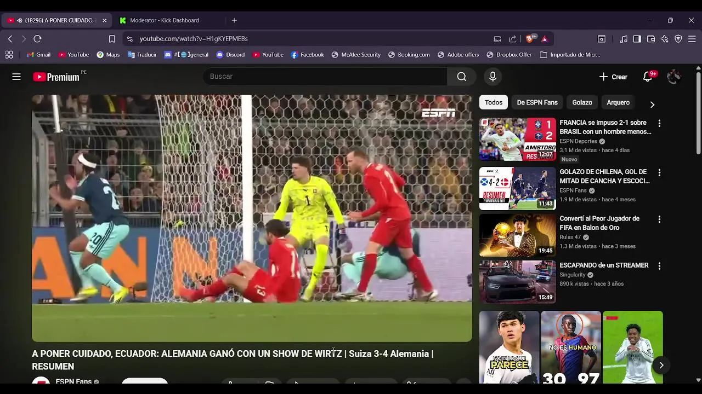
Task: Open YouTube notifications bell
Action: [648, 77]
